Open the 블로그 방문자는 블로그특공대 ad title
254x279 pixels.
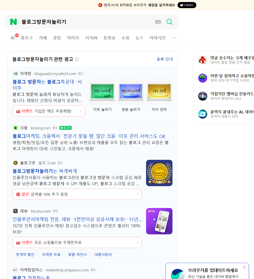(x=47, y=85)
